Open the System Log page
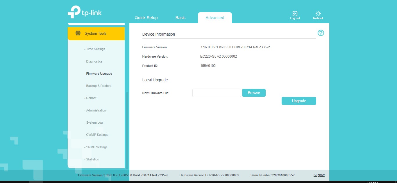 coord(94,122)
